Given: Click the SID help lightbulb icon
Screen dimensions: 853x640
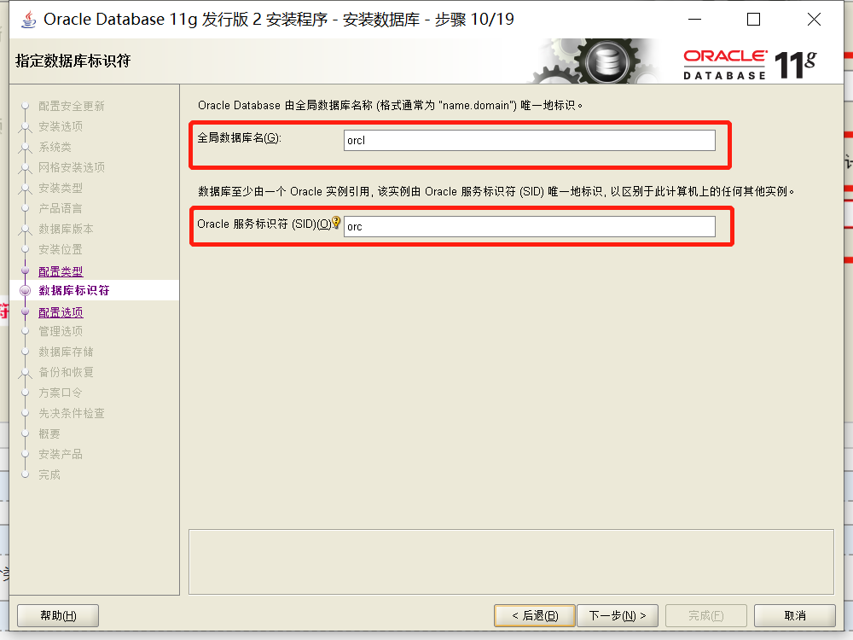Looking at the screenshot, I should 336,222.
